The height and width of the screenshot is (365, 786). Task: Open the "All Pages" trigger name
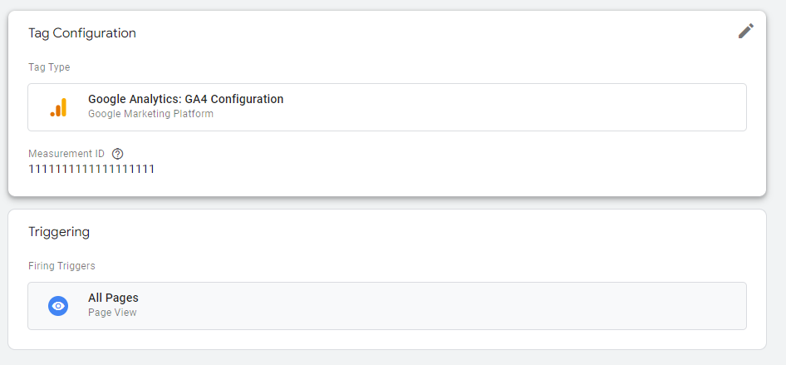coord(113,298)
